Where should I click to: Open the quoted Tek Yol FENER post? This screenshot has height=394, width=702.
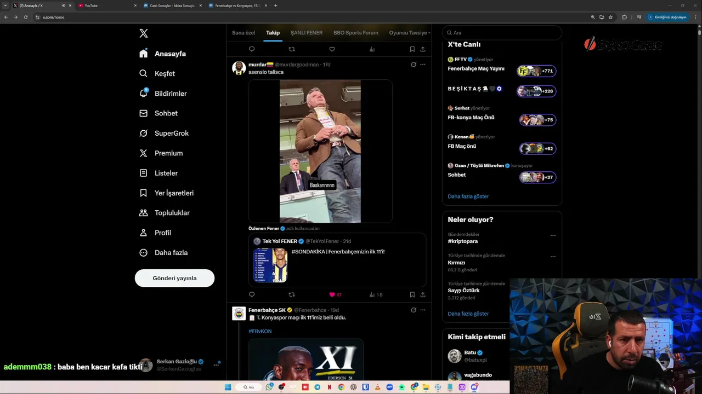337,260
